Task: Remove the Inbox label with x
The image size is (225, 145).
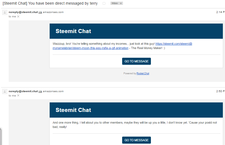Action: click(121, 3)
